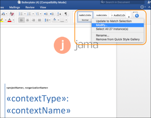The image size is (151, 118).
Task: Open the line spacing dropdown arrow
Action: [50, 20]
